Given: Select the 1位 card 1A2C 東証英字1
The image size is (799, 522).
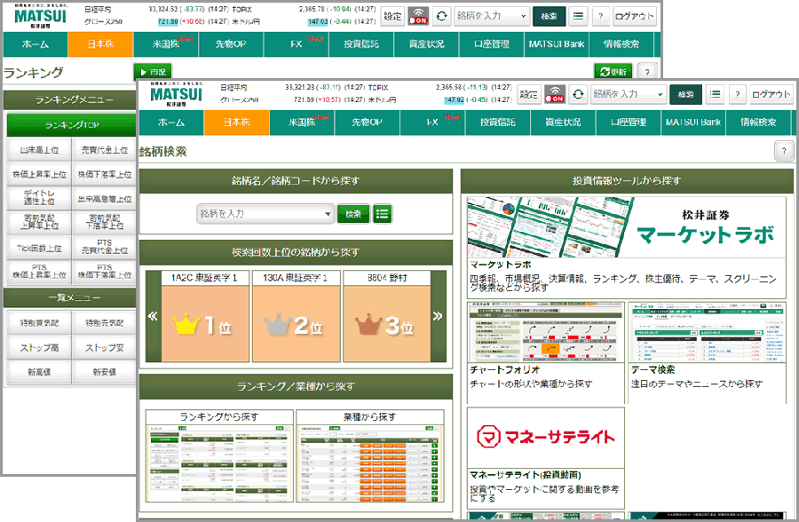Looking at the screenshot, I should [205, 316].
